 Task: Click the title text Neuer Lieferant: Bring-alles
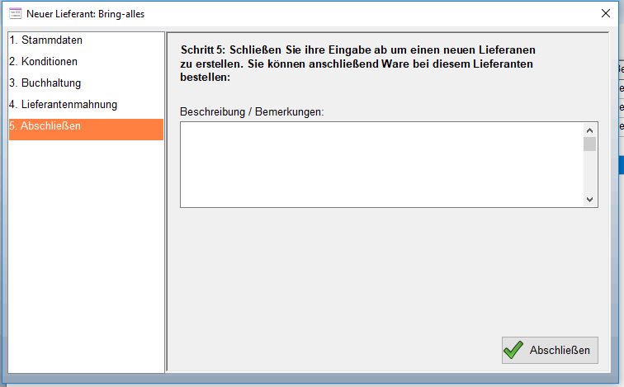86,14
